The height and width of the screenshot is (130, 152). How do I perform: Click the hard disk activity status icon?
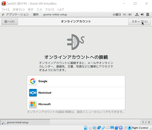click(86, 128)
